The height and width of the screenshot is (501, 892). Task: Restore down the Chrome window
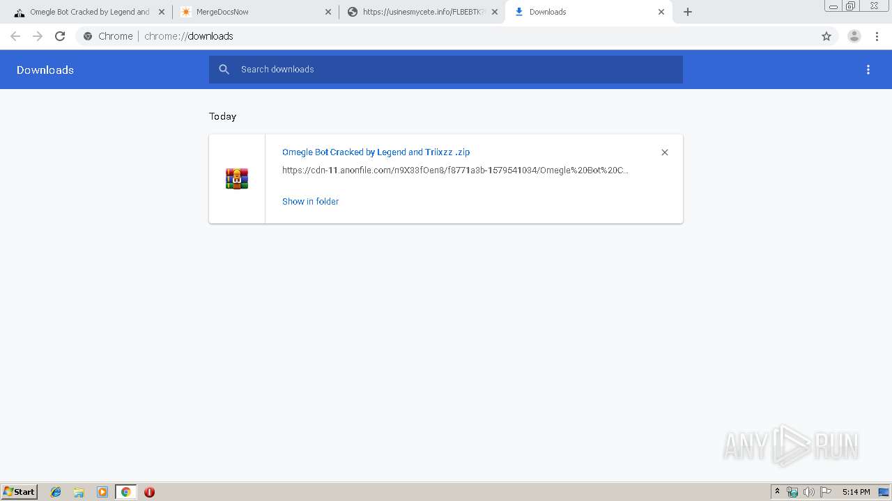pos(851,6)
